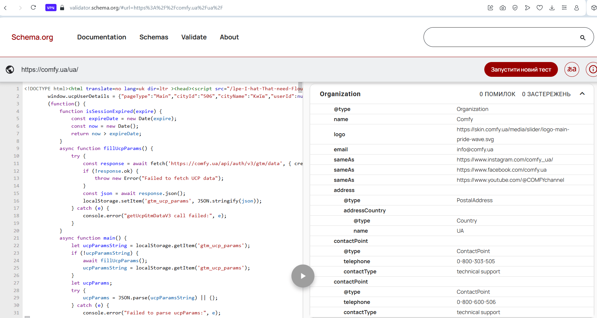This screenshot has width=597, height=318.
Task: Click the send/play arrow toolbar icon
Action: click(527, 8)
